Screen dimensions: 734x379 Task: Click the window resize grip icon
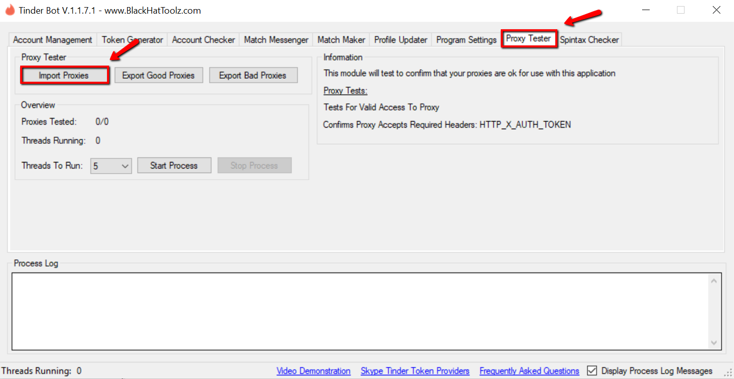click(x=728, y=373)
